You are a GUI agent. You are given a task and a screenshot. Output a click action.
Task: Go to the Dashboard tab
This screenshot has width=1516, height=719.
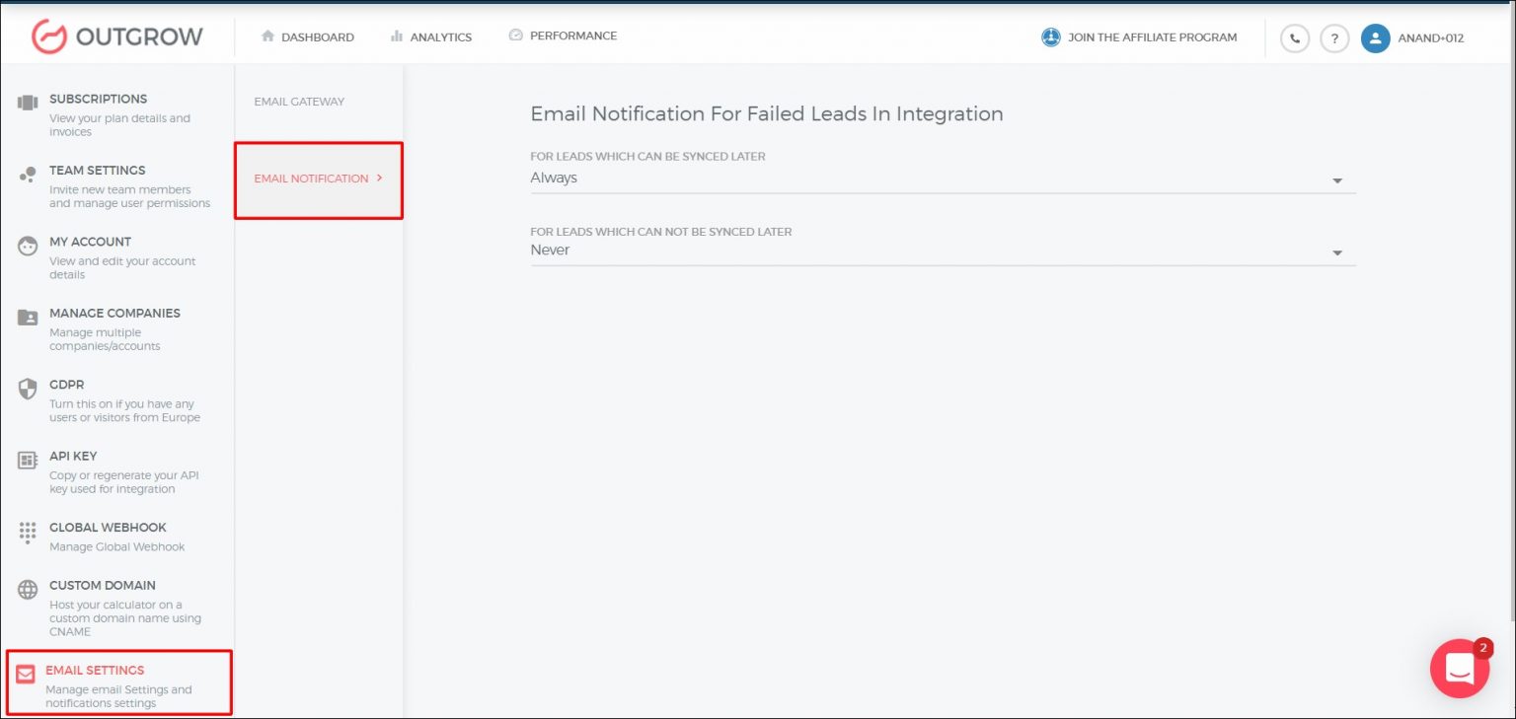pyautogui.click(x=307, y=37)
